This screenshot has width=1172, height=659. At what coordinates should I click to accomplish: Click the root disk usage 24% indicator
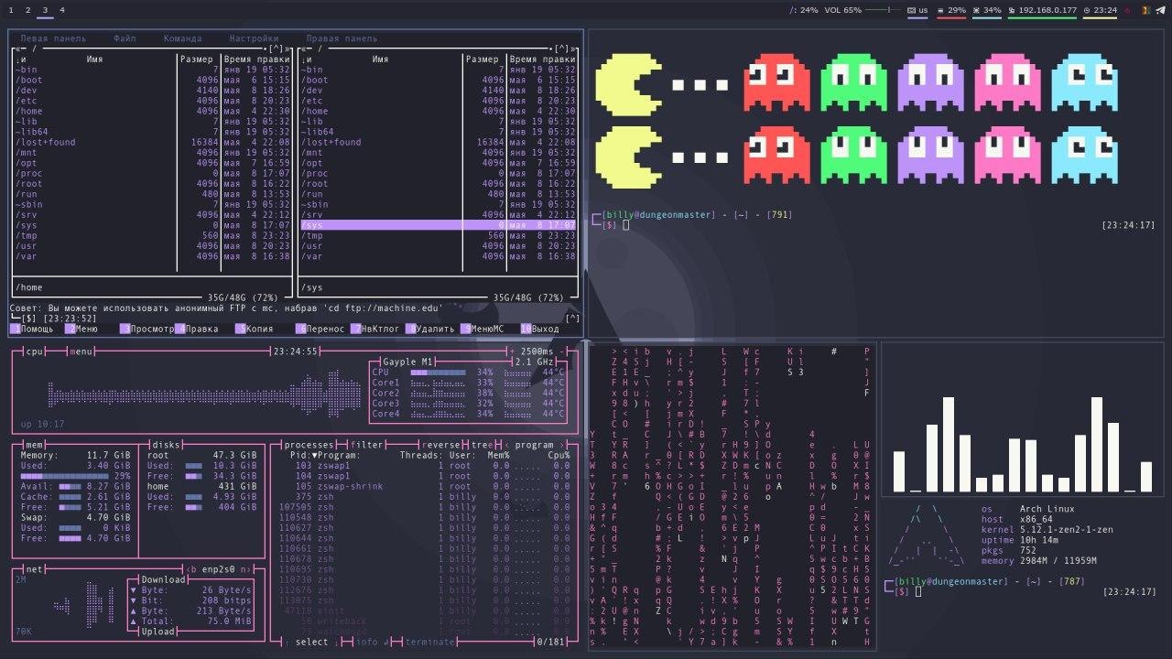click(x=804, y=10)
